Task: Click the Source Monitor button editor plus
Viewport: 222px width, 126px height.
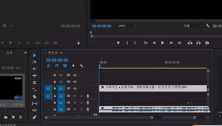Action: (79, 43)
